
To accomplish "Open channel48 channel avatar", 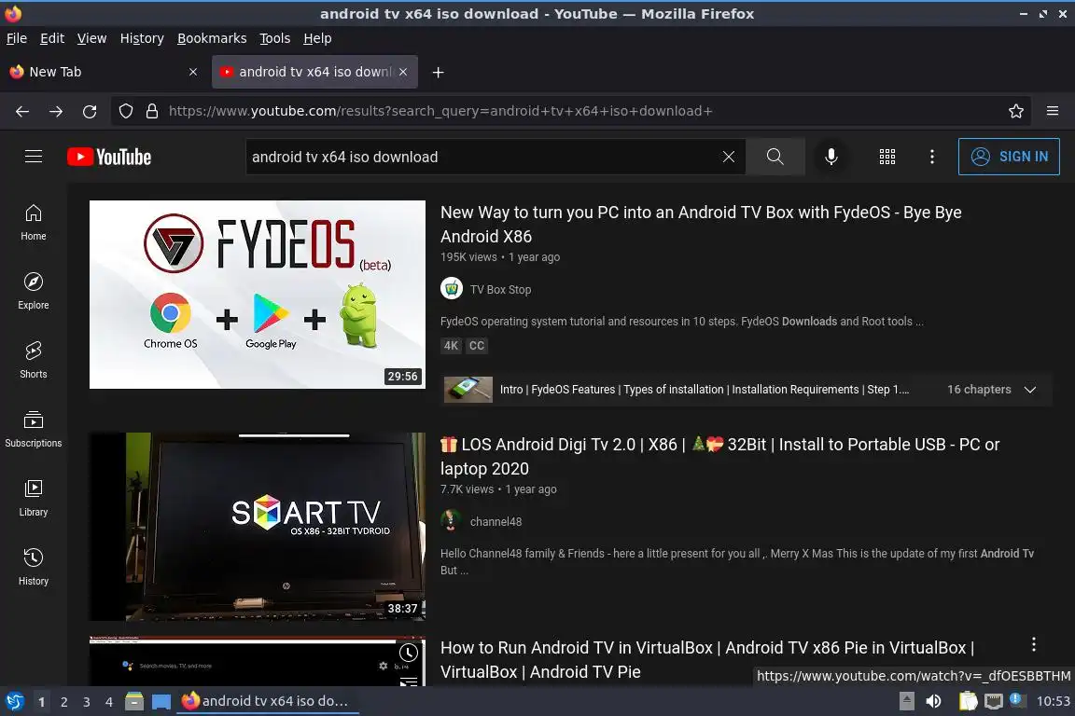I will [x=451, y=521].
